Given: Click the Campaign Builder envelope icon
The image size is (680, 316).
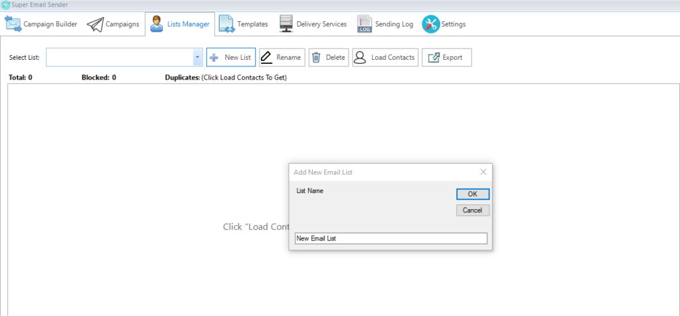Looking at the screenshot, I should 13,24.
